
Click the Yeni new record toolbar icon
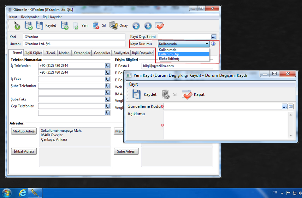(x=76, y=25)
